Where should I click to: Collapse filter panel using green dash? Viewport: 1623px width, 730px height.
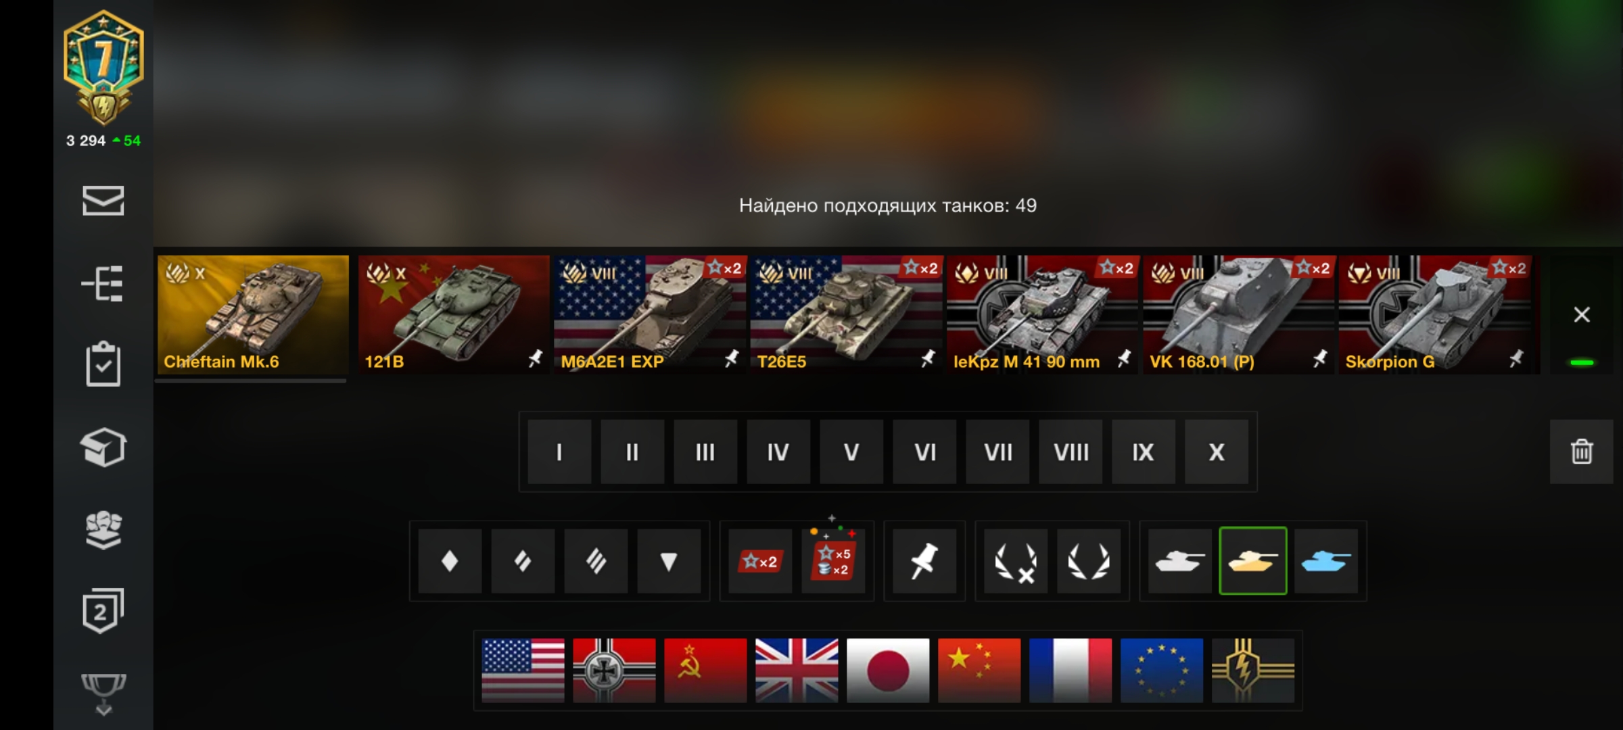[x=1582, y=363]
